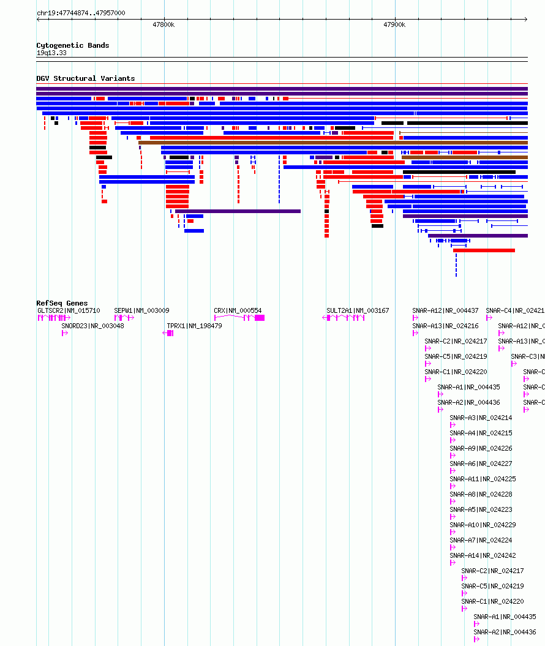Select the 19q13.33 band label
Viewport: 545px width, 646px height.
coord(51,53)
